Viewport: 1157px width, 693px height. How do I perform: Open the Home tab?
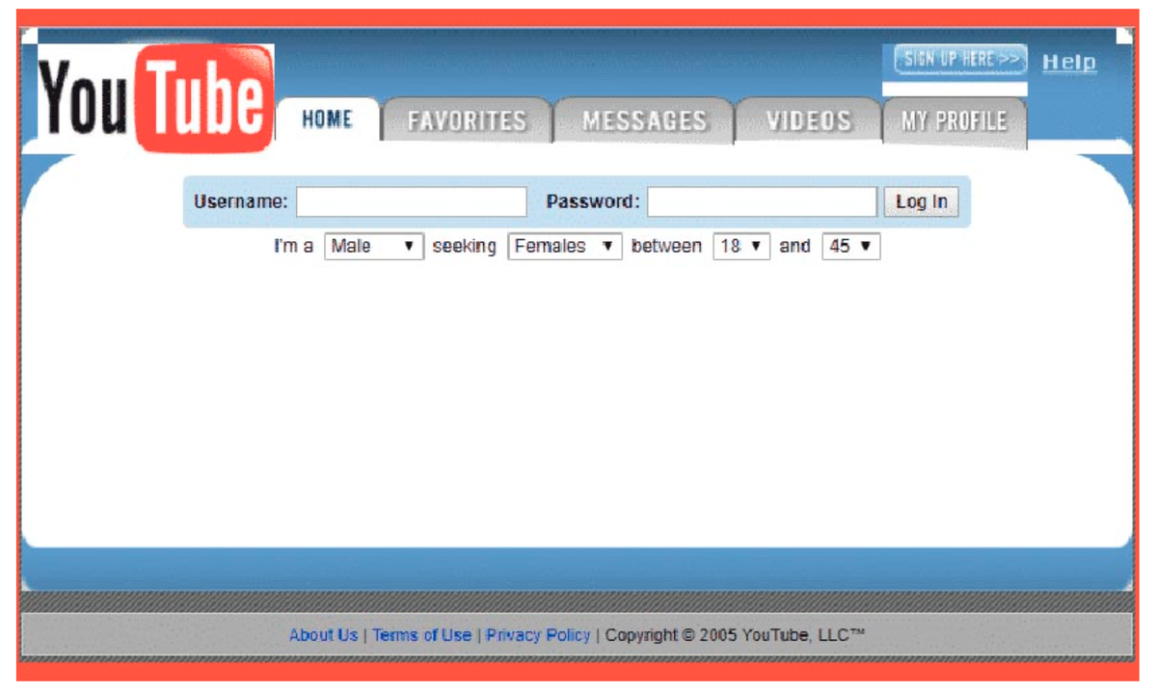328,120
